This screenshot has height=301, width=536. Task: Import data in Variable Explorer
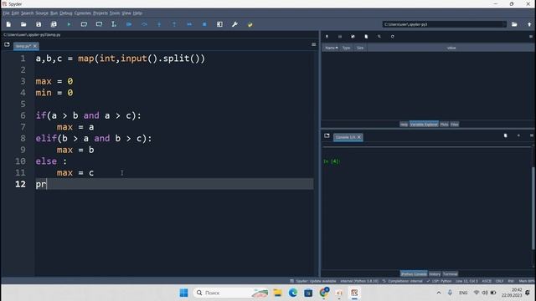tap(327, 37)
